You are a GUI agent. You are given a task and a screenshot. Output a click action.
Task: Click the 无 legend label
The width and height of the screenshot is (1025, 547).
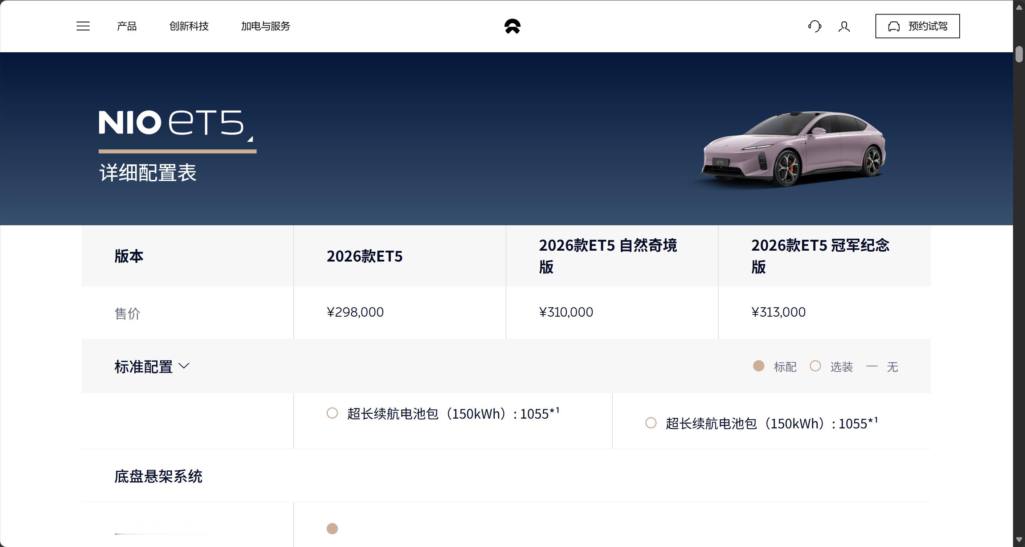point(892,366)
